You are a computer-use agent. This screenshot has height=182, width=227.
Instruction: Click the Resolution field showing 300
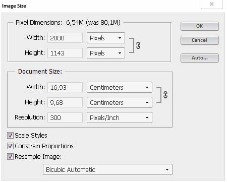[65, 117]
